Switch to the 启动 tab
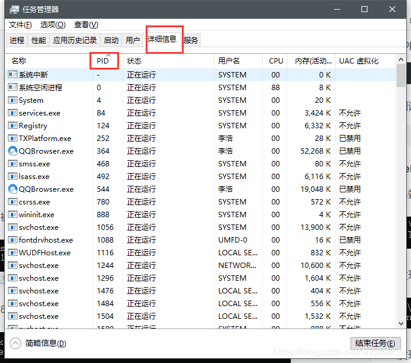This screenshot has height=363, width=411. [111, 40]
